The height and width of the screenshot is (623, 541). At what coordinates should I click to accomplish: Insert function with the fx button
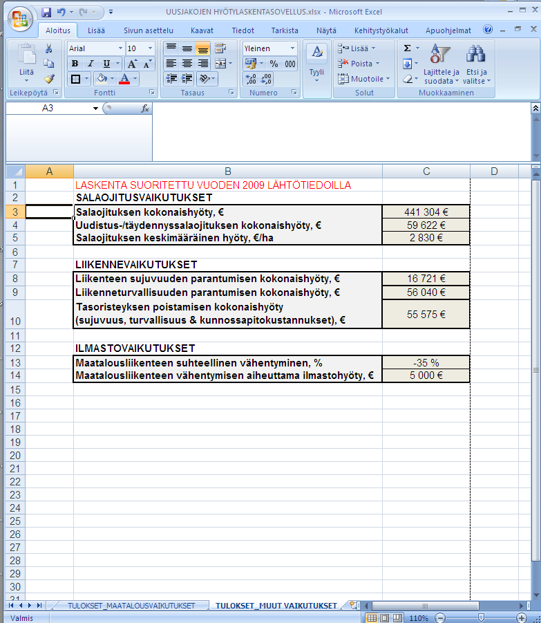click(x=145, y=108)
